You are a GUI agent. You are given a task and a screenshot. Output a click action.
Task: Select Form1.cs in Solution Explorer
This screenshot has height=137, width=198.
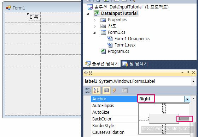(x=116, y=32)
